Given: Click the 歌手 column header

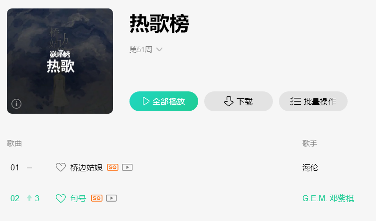Looking at the screenshot, I should pyautogui.click(x=310, y=143).
